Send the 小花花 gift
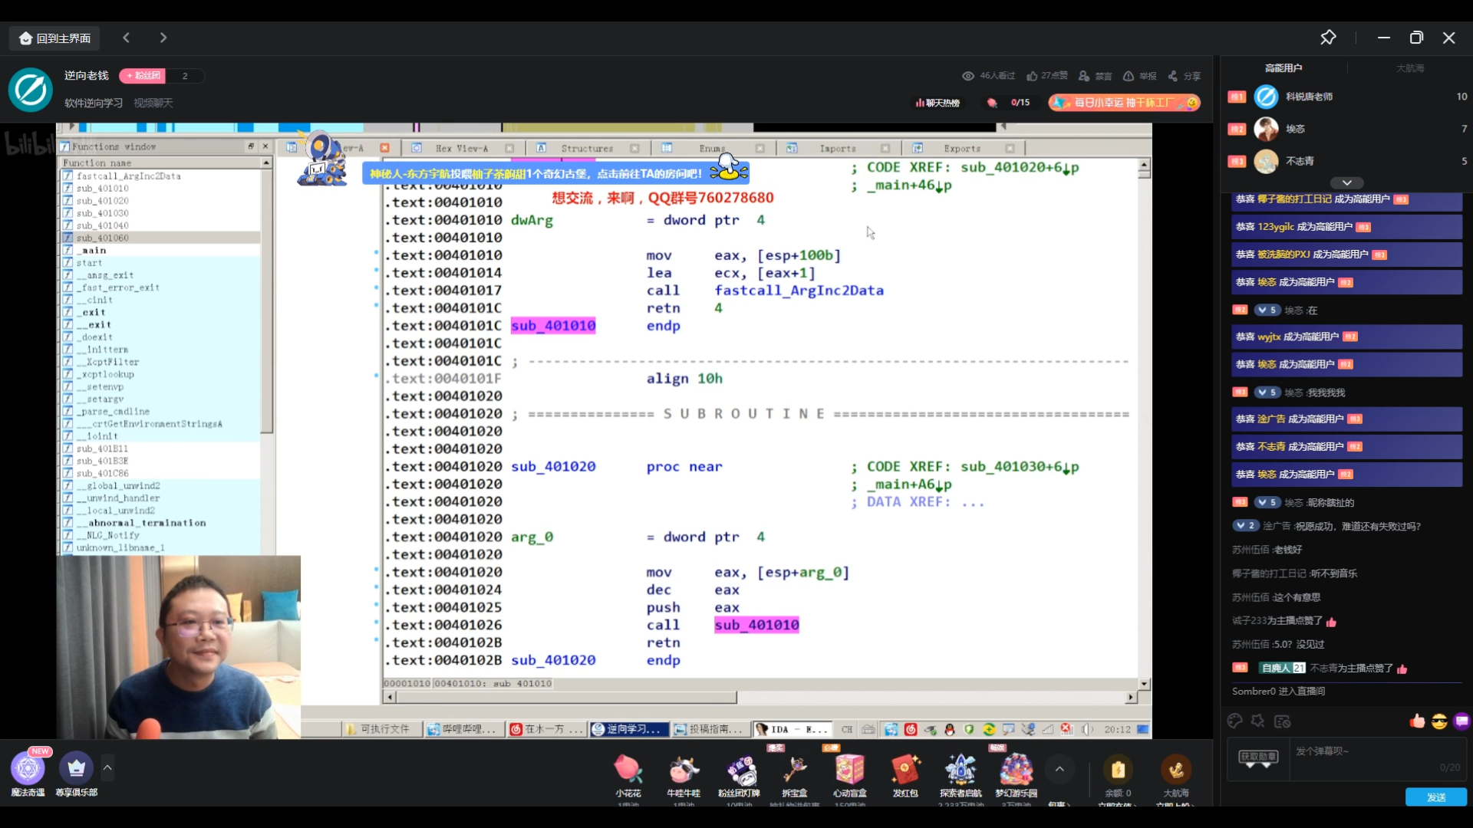The width and height of the screenshot is (1473, 828). pyautogui.click(x=628, y=776)
